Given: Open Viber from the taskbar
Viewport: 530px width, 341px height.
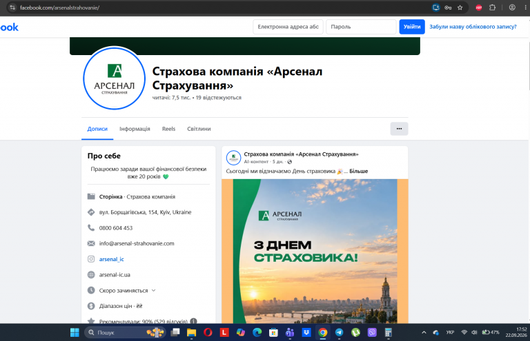Looking at the screenshot, I should pyautogui.click(x=372, y=333).
